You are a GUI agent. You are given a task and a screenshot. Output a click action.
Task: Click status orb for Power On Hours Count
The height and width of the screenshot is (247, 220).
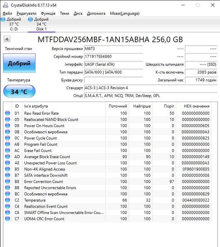pyautogui.click(x=7, y=126)
